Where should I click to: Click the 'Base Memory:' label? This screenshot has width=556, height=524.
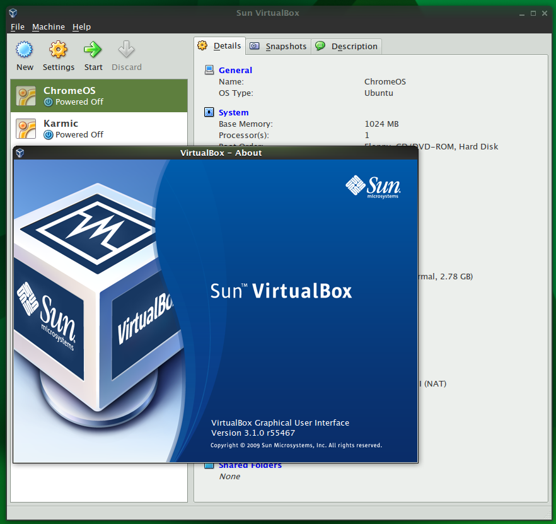click(x=246, y=124)
